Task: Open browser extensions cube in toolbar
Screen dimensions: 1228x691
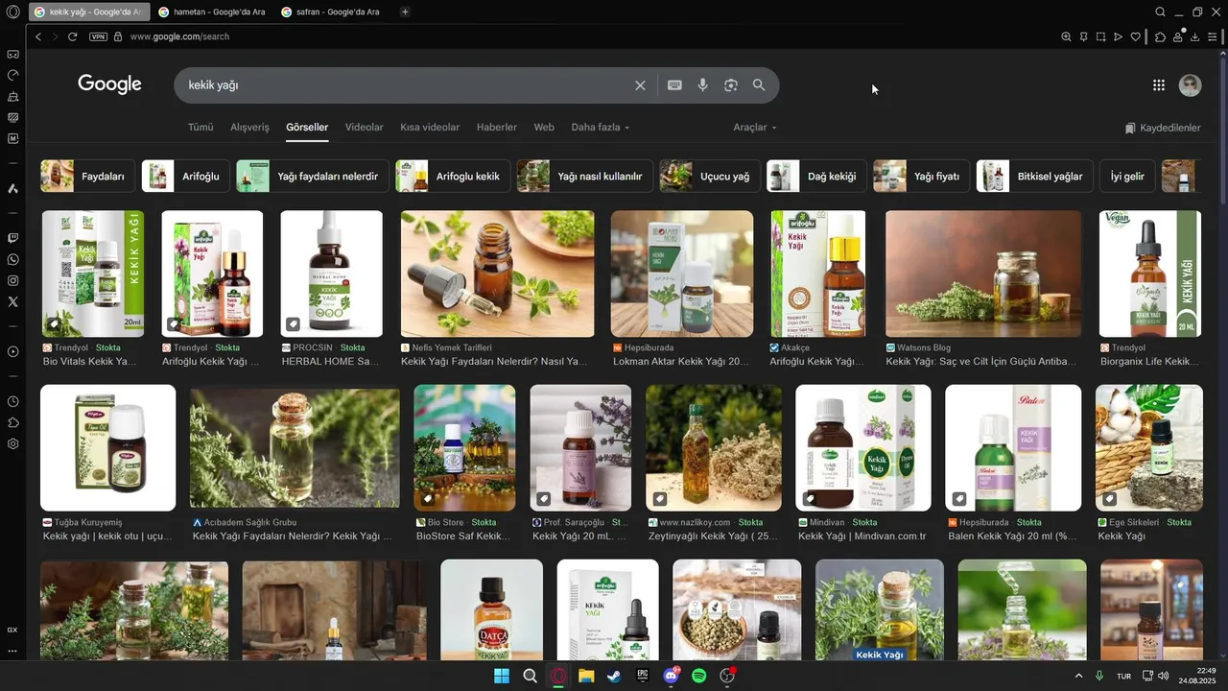Action: point(1160,36)
